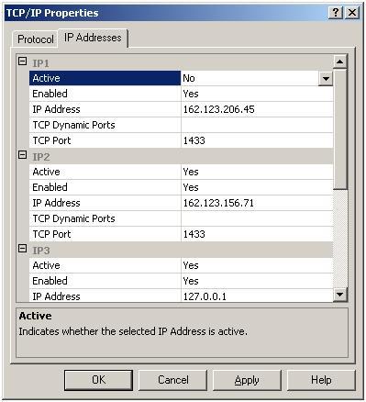
Task: Click the IP address value 162.123.206.45
Action: [x=218, y=109]
